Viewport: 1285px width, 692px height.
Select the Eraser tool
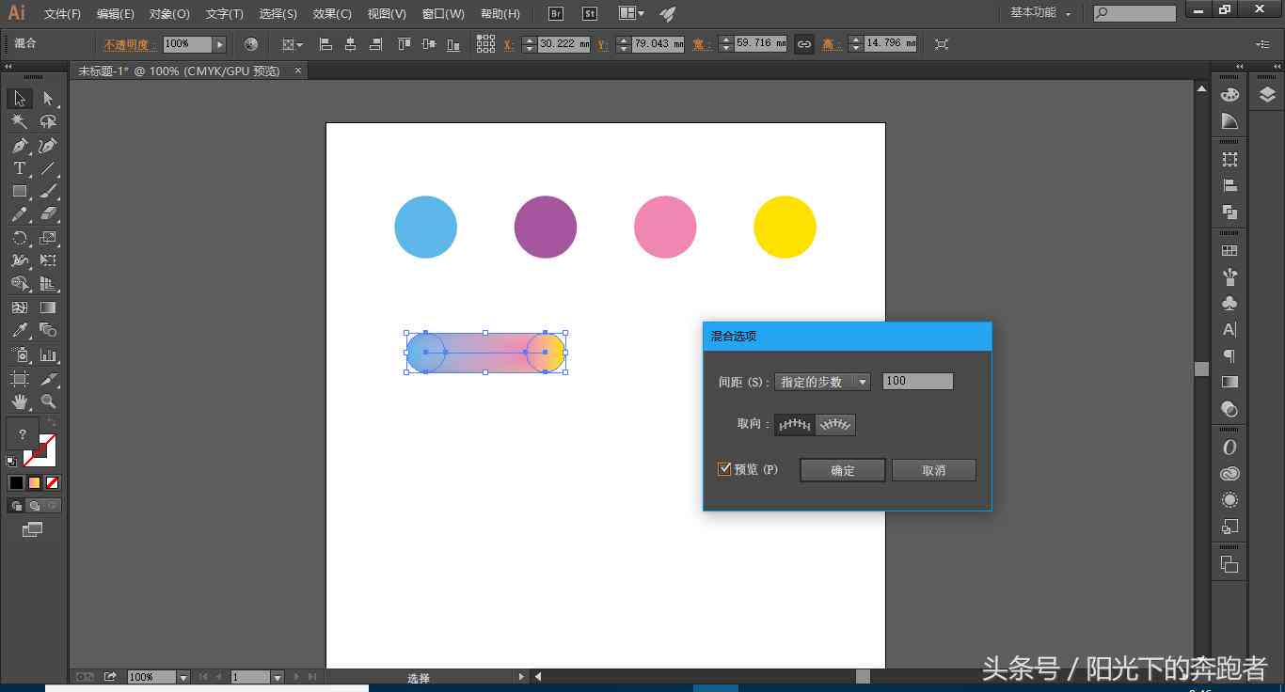48,214
